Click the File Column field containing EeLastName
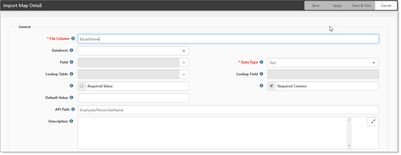 228,39
